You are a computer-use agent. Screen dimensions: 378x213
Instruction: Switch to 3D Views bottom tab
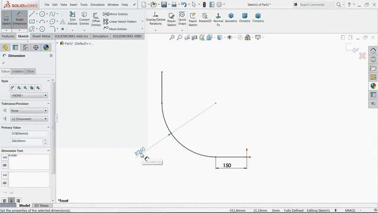(x=41, y=205)
